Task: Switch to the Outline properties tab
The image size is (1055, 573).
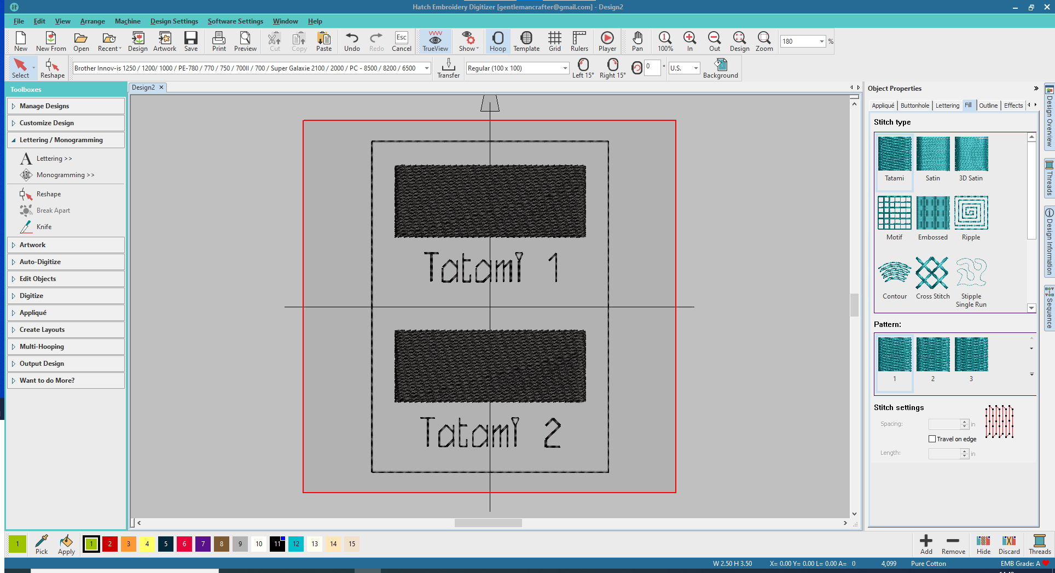Action: (988, 106)
